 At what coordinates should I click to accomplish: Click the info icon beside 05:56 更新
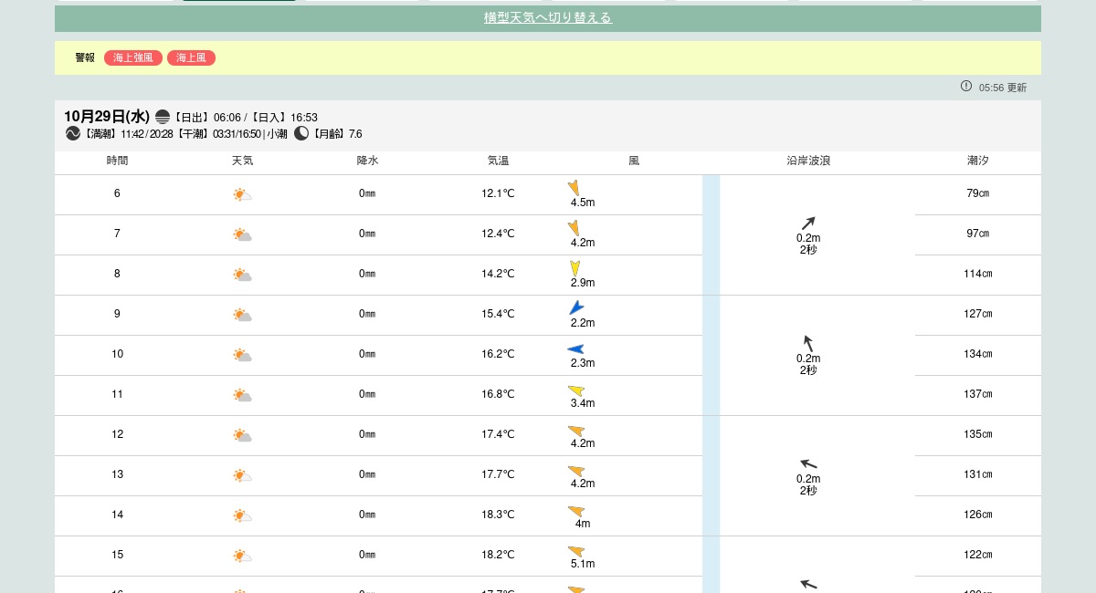[966, 87]
